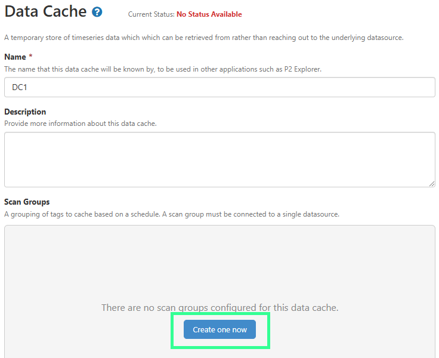
Task: Click the 'No Status Available' status text
Action: point(209,14)
